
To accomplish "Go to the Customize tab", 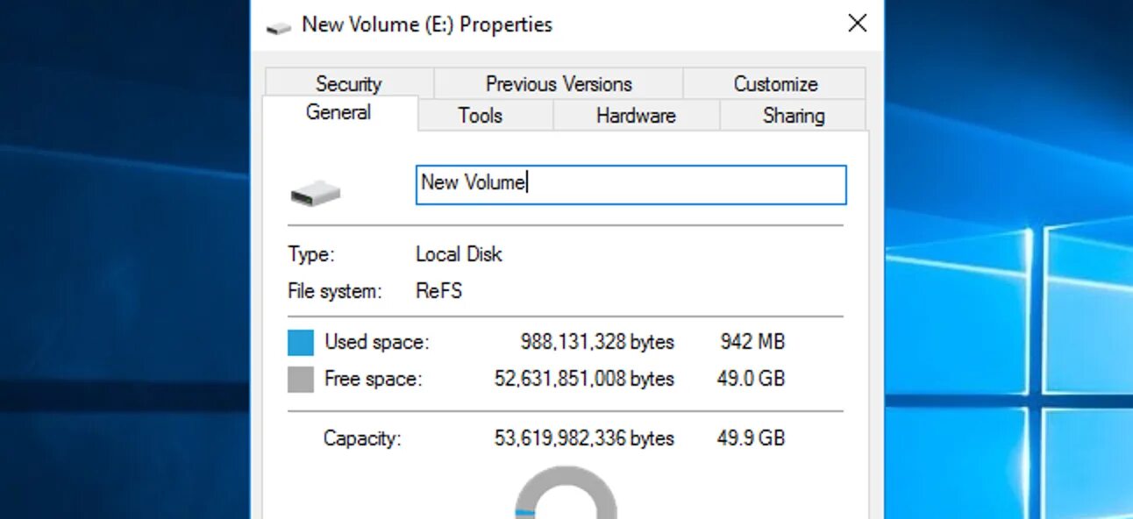I will pos(775,84).
